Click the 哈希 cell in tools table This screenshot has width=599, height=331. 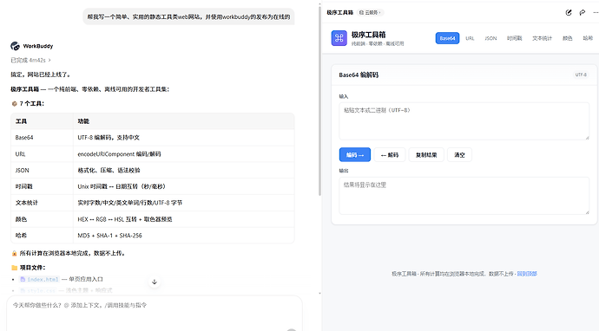(x=42, y=236)
